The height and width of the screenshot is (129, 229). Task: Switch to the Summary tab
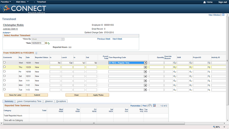click(9, 101)
